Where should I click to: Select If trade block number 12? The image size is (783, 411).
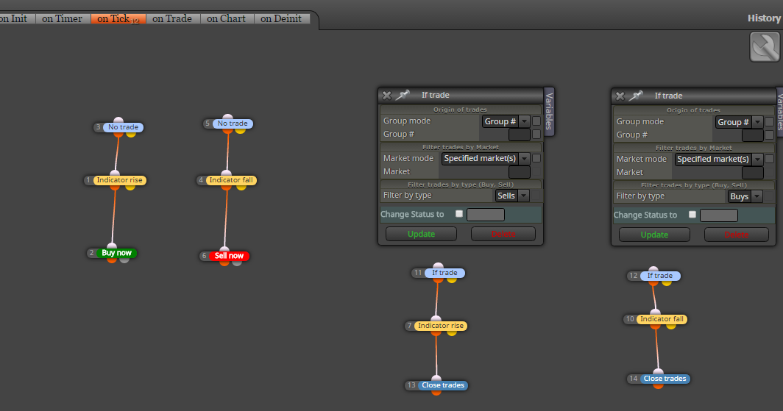pyautogui.click(x=660, y=276)
